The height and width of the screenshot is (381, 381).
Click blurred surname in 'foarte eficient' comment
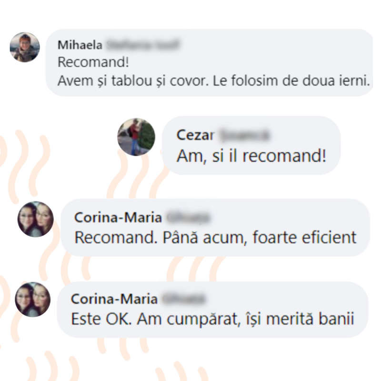click(x=188, y=217)
